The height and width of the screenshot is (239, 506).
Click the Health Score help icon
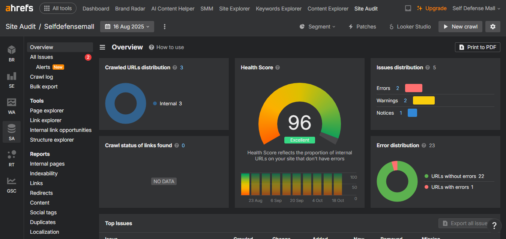(278, 67)
